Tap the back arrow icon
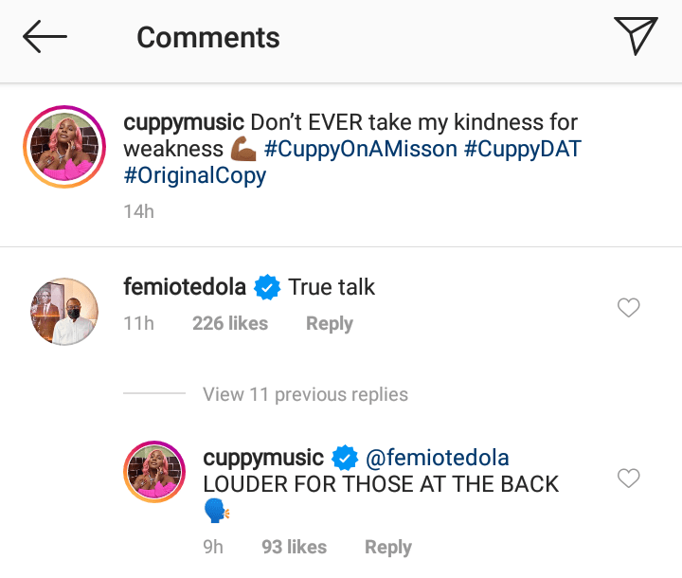682x578 pixels. (45, 37)
